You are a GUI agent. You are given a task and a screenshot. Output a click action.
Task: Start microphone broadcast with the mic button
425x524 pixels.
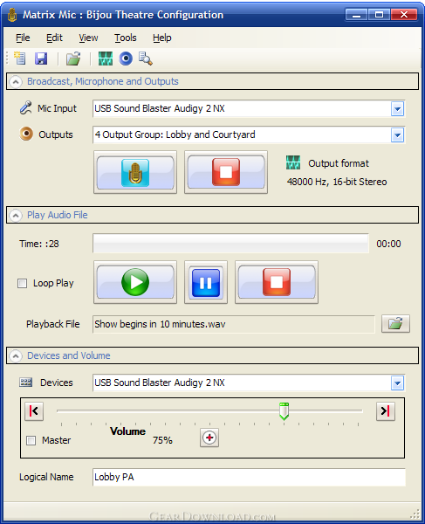[x=135, y=172]
